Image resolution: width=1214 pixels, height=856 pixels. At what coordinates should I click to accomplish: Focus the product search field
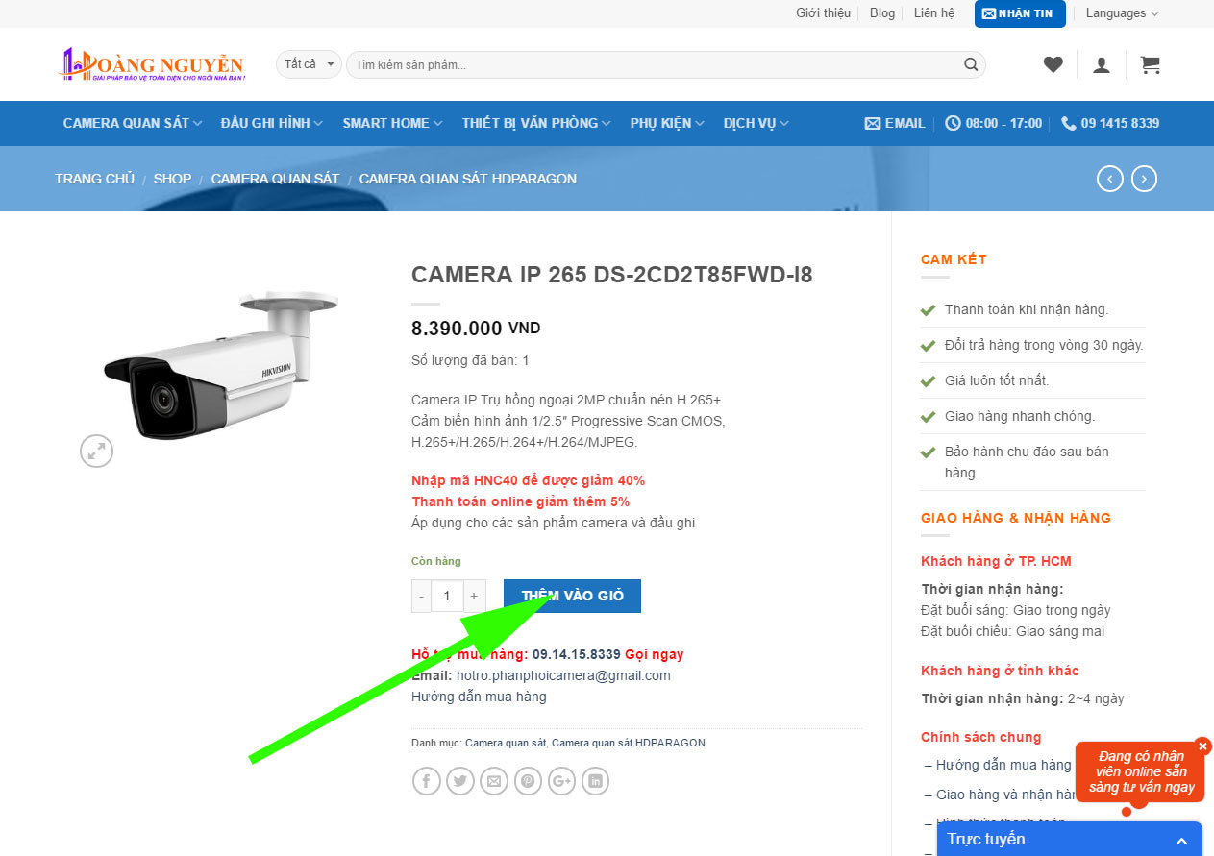(656, 64)
